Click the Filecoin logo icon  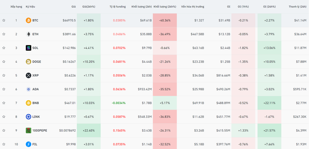(28, 144)
